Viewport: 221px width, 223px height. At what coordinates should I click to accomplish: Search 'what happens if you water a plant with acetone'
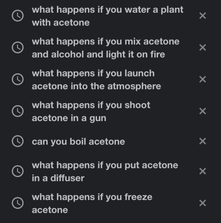108,16
